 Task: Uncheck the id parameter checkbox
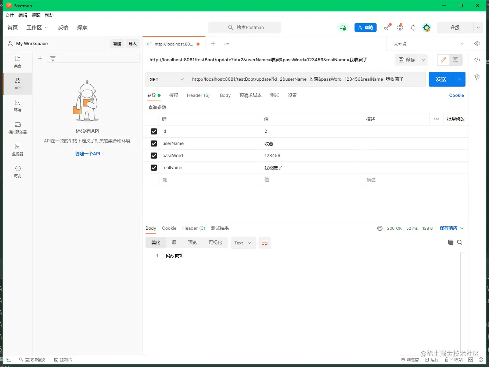[154, 131]
